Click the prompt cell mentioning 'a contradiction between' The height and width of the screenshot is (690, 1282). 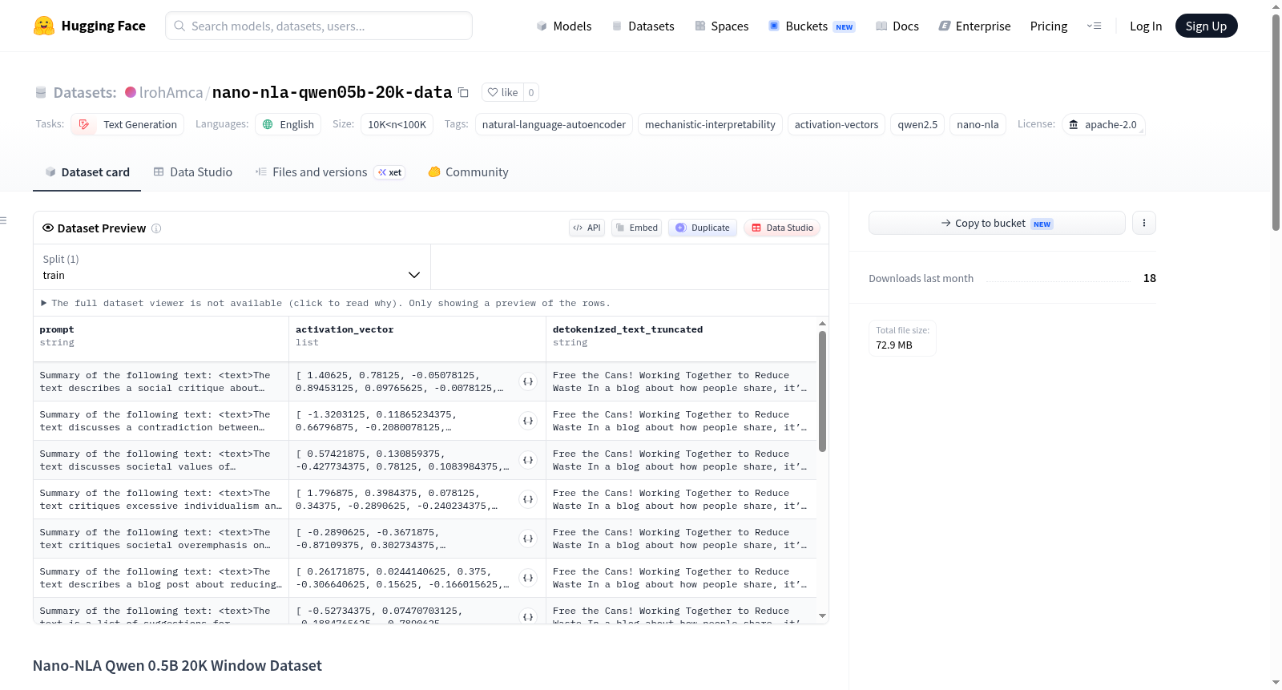point(161,421)
